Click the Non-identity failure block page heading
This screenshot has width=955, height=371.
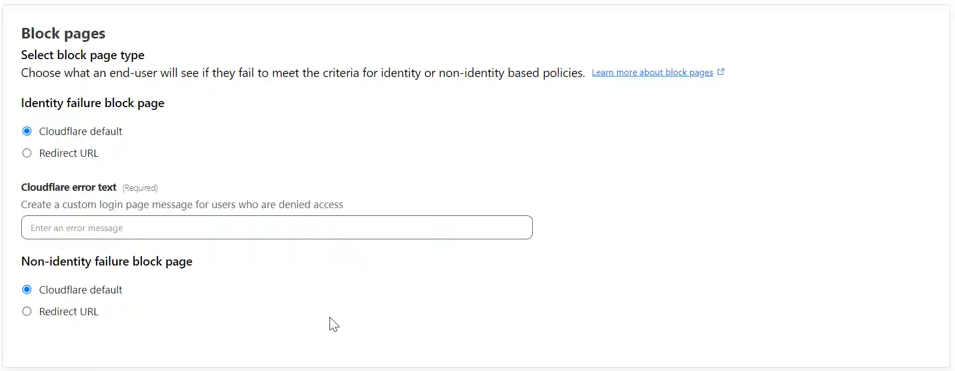107,261
